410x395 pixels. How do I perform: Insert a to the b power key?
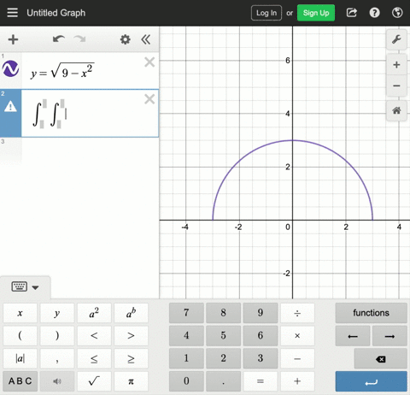131,313
